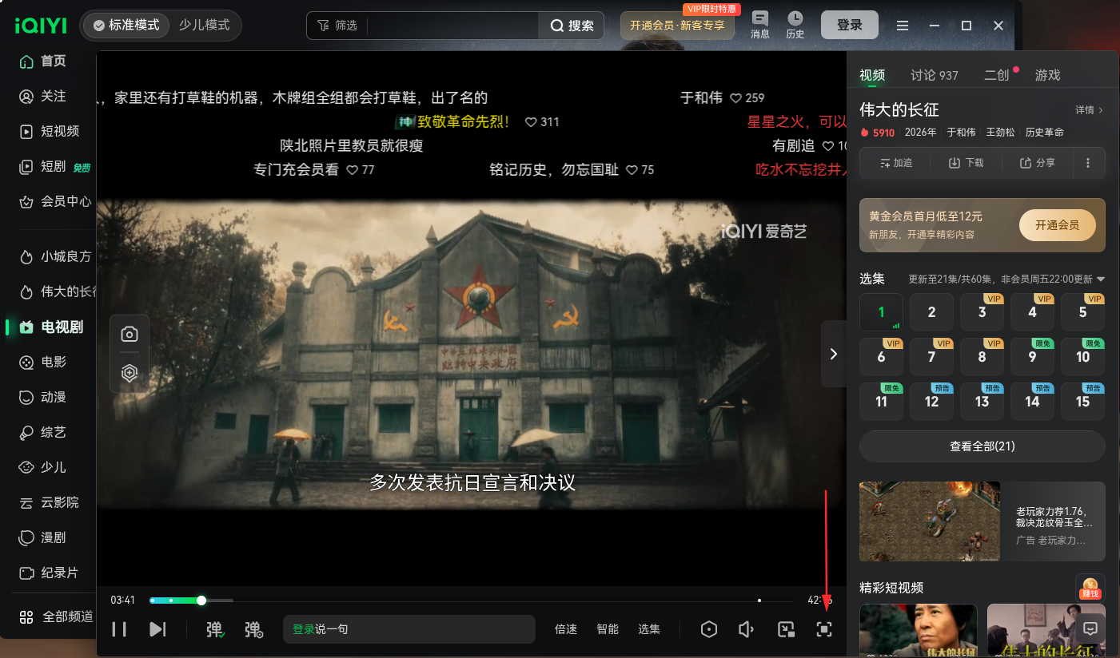Click 查看全部(21) to view all episodes
This screenshot has width=1120, height=658.
click(x=982, y=446)
